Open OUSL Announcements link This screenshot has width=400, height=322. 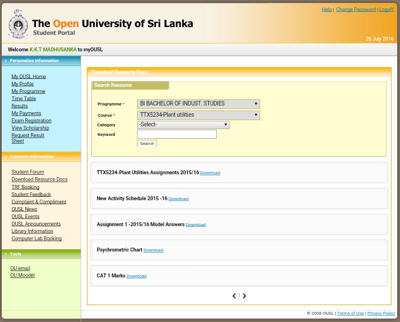[x=36, y=224]
